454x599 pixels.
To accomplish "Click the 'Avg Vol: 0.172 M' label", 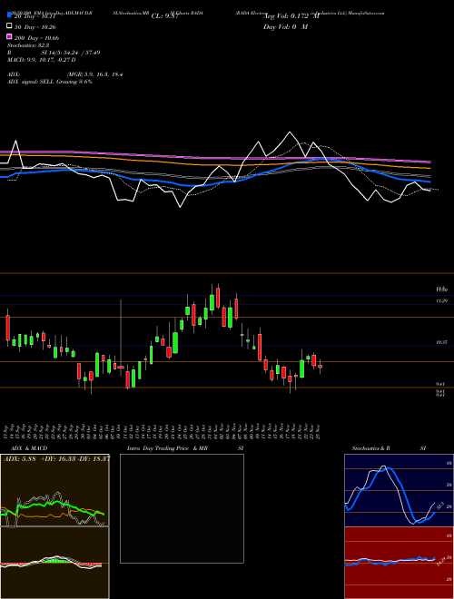I will pyautogui.click(x=291, y=15).
